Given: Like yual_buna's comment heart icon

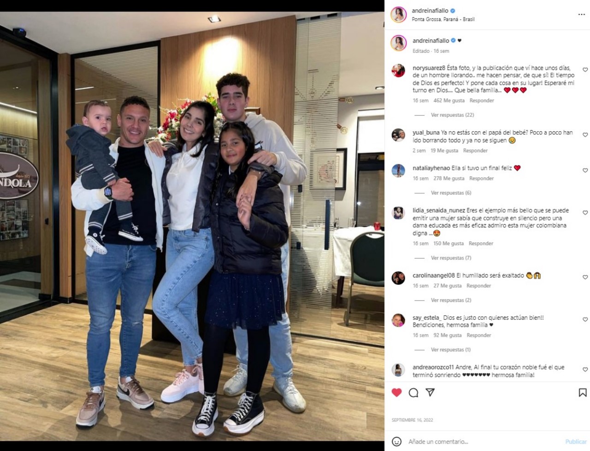Looking at the screenshot, I should click(585, 135).
